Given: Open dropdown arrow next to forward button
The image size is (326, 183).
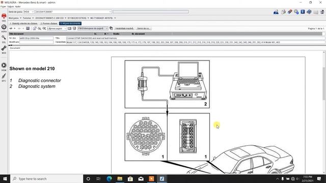Looking at the screenshot, I should (23, 28).
